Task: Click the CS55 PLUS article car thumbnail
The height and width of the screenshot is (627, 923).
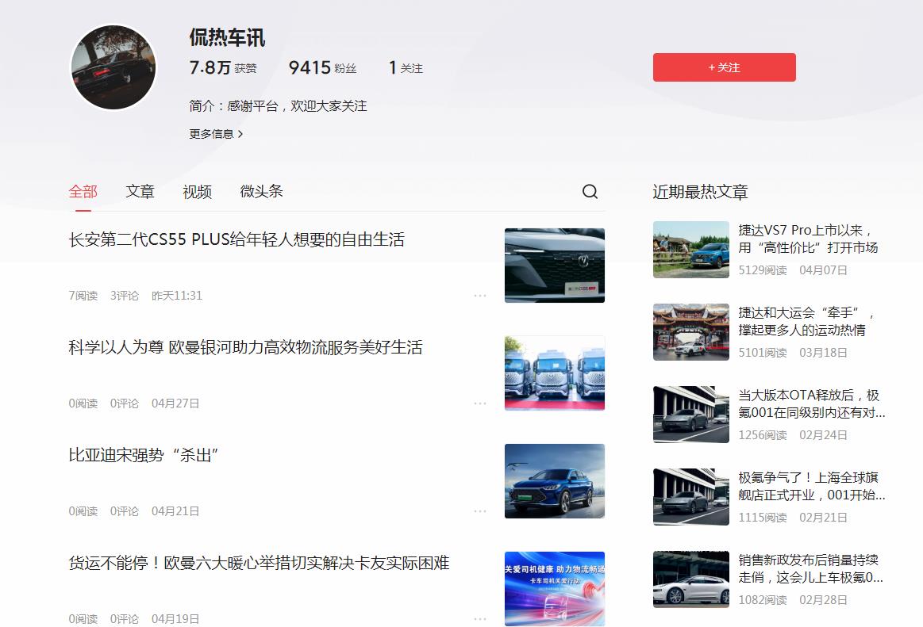Action: [555, 266]
